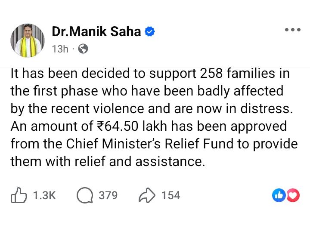This screenshot has width=310, height=231.
Task: View the 1.3K likes count
Action: (44, 196)
